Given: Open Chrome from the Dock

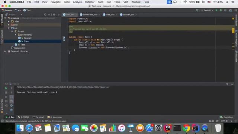Looking at the screenshot, I should coord(186,128).
